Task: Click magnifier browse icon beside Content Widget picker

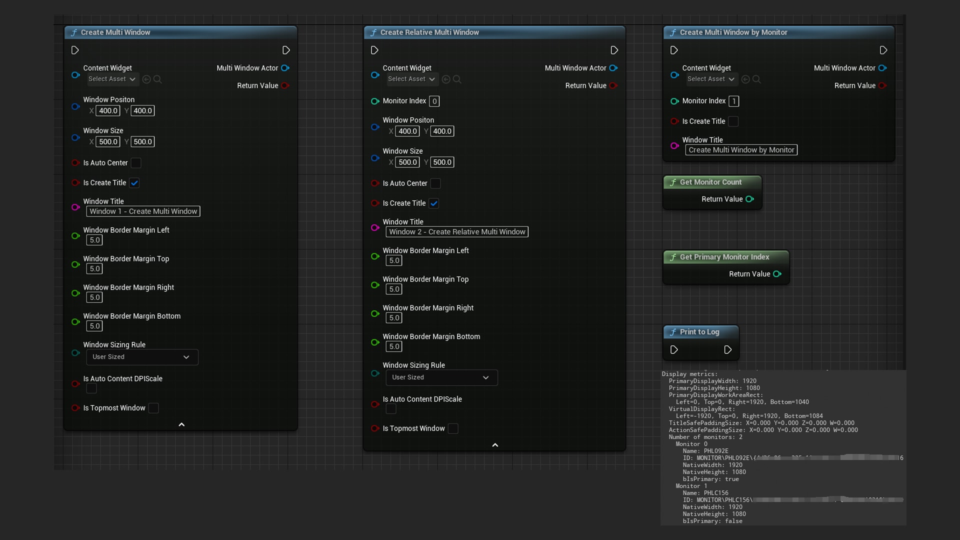Action: (157, 79)
